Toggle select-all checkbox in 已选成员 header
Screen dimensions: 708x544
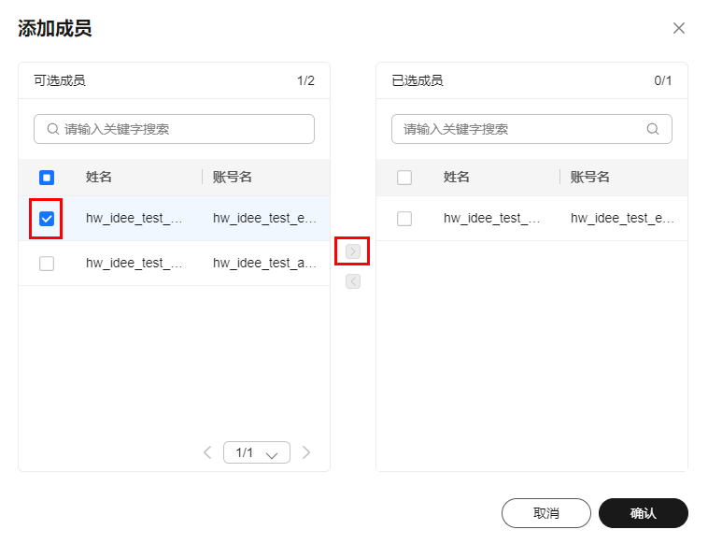point(404,177)
